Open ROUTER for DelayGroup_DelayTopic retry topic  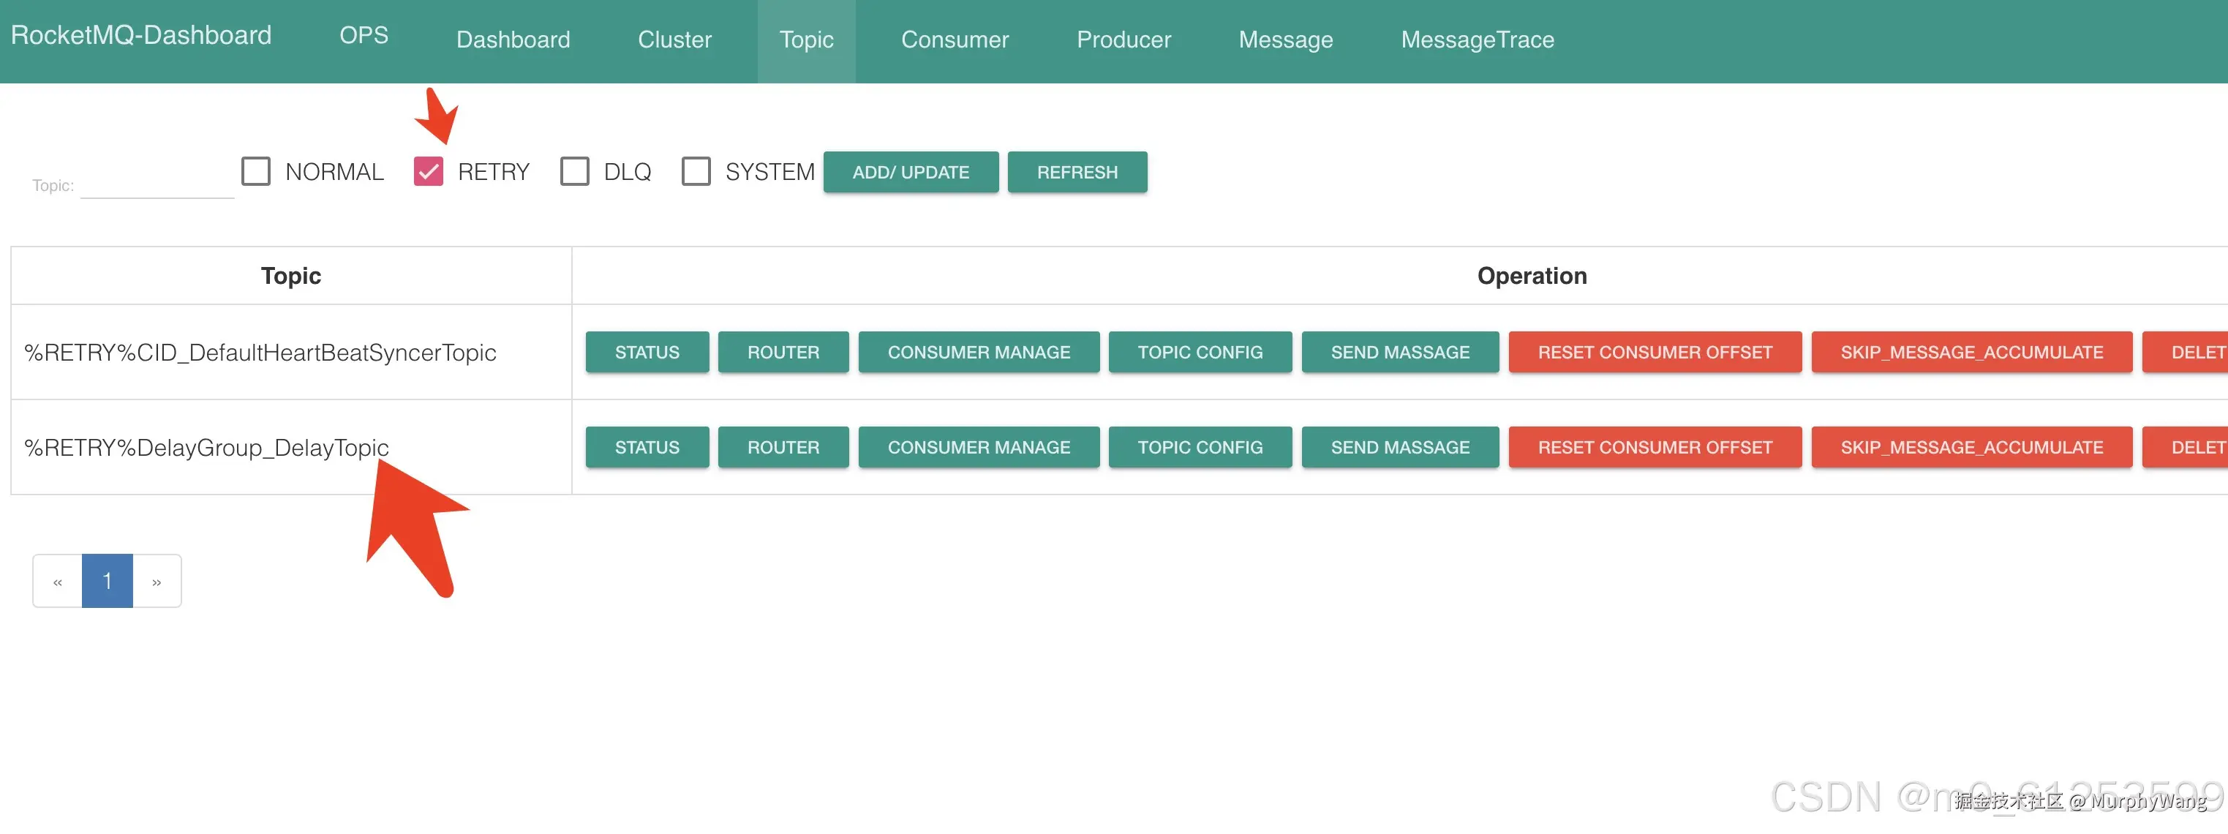pyautogui.click(x=783, y=447)
